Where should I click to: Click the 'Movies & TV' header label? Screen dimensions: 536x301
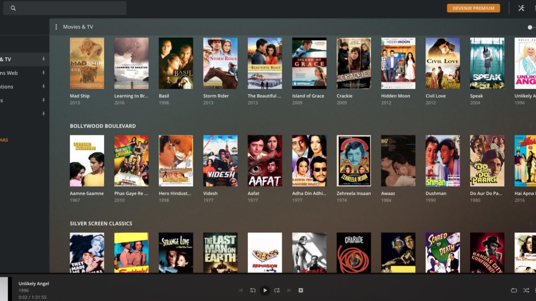[x=78, y=27]
